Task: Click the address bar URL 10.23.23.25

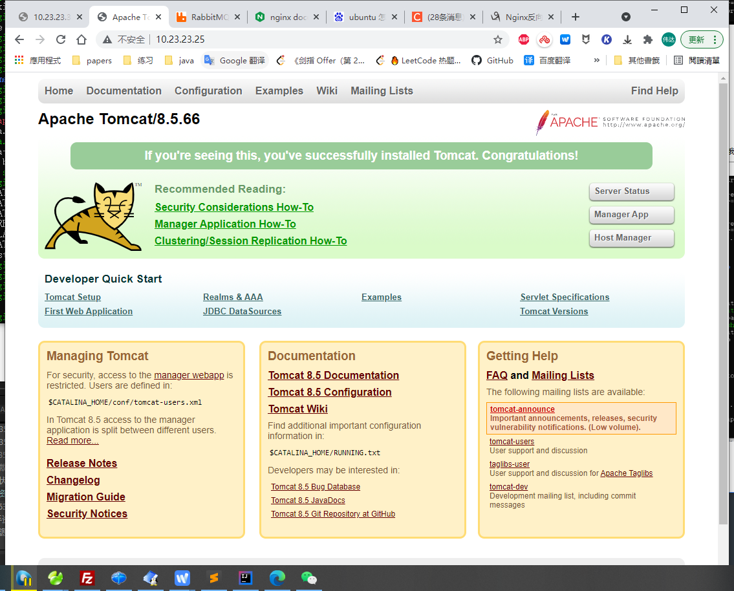Action: point(180,40)
